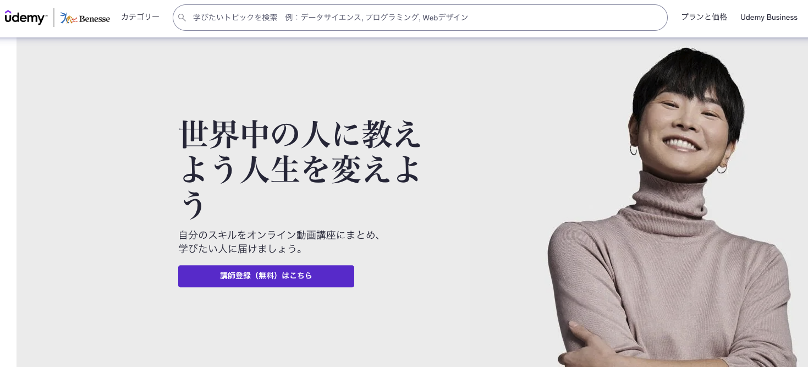This screenshot has height=367, width=808.
Task: Click the placeholder example text 例：データサイエンス
Action: (x=323, y=18)
